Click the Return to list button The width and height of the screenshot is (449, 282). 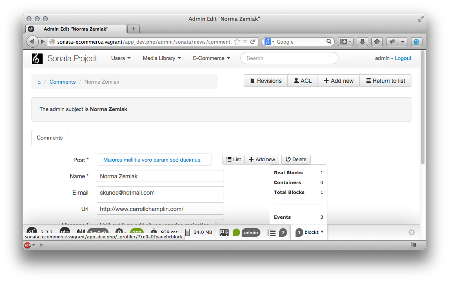click(x=385, y=81)
